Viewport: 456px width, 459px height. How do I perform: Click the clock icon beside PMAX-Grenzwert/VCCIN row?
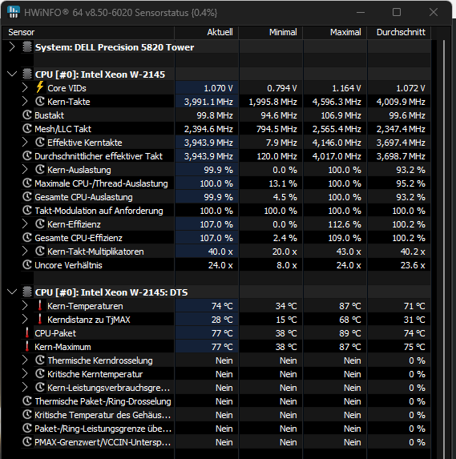[27, 441]
